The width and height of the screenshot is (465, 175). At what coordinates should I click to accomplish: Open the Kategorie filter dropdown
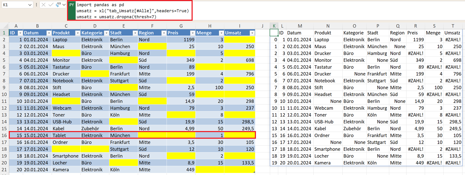106,33
